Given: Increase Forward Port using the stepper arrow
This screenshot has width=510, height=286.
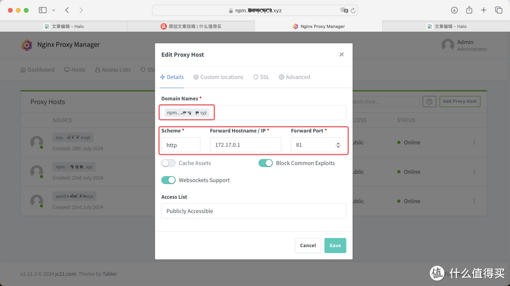Looking at the screenshot, I should 338,143.
